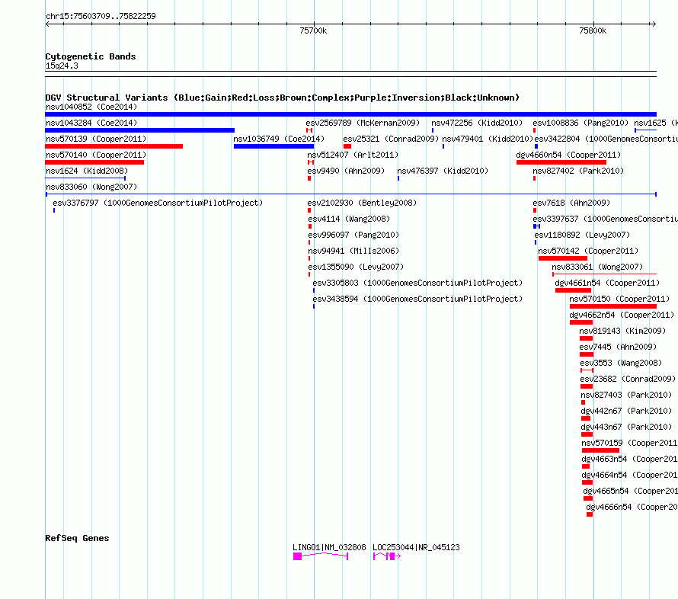Click the esv3438594 variant label
The width and height of the screenshot is (678, 599).
point(417,299)
